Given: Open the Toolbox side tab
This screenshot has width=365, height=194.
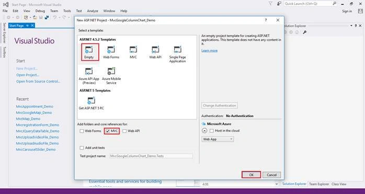Looking at the screenshot, I should [x=4, y=52].
